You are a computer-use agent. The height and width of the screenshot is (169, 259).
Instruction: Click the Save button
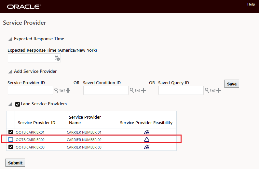[x=232, y=84]
